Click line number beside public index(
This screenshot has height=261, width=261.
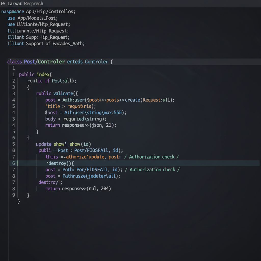(x=14, y=75)
